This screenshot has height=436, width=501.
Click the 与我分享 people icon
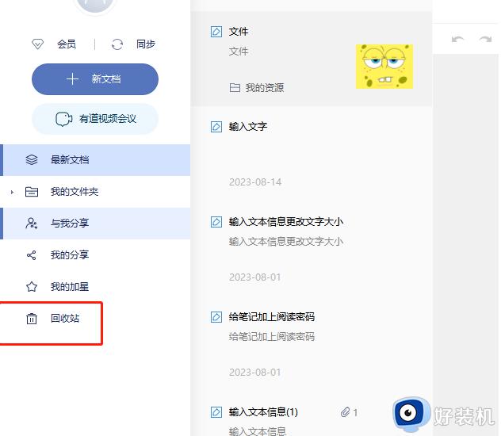pyautogui.click(x=32, y=224)
